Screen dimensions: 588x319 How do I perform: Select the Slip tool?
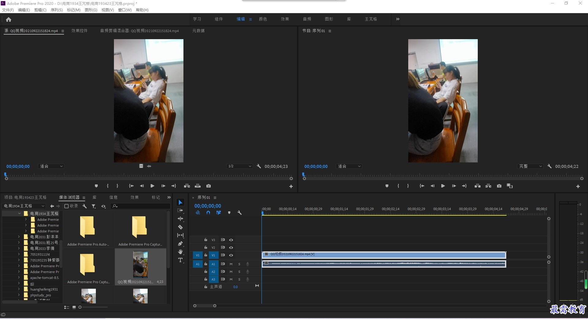pyautogui.click(x=180, y=235)
